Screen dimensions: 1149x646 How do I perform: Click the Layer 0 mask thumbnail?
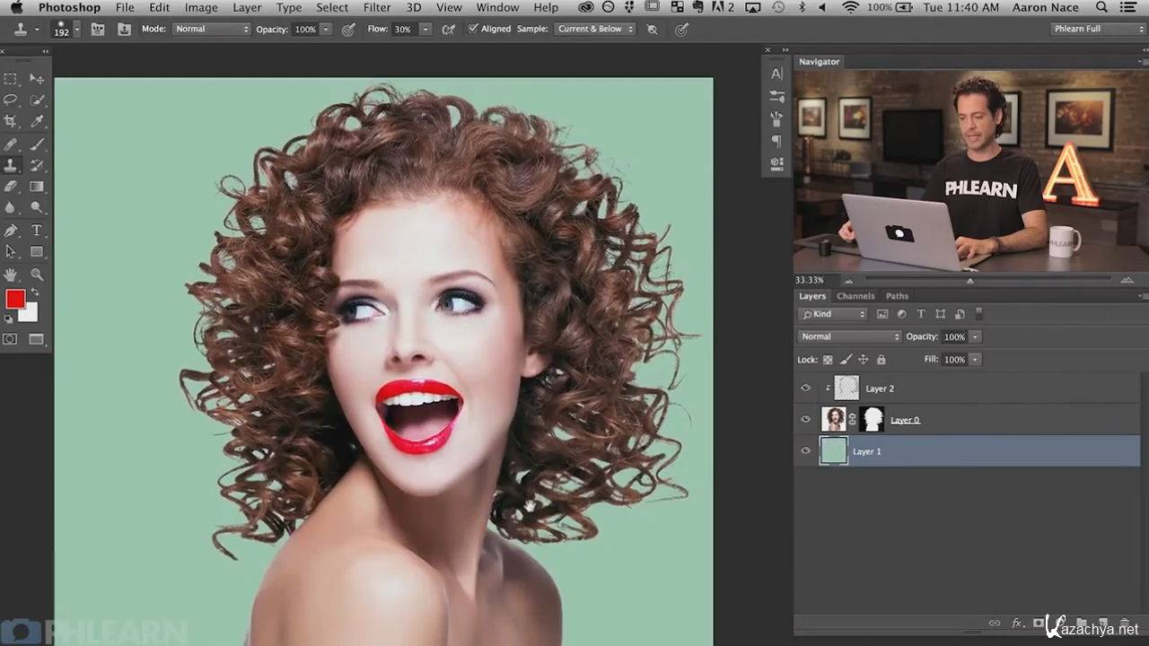click(872, 419)
